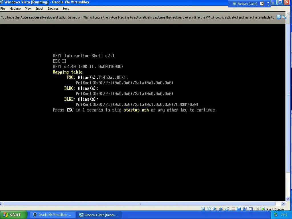Viewport: 292px width, 219px height.
Task: Click the display settings status icon
Action: [239, 209]
